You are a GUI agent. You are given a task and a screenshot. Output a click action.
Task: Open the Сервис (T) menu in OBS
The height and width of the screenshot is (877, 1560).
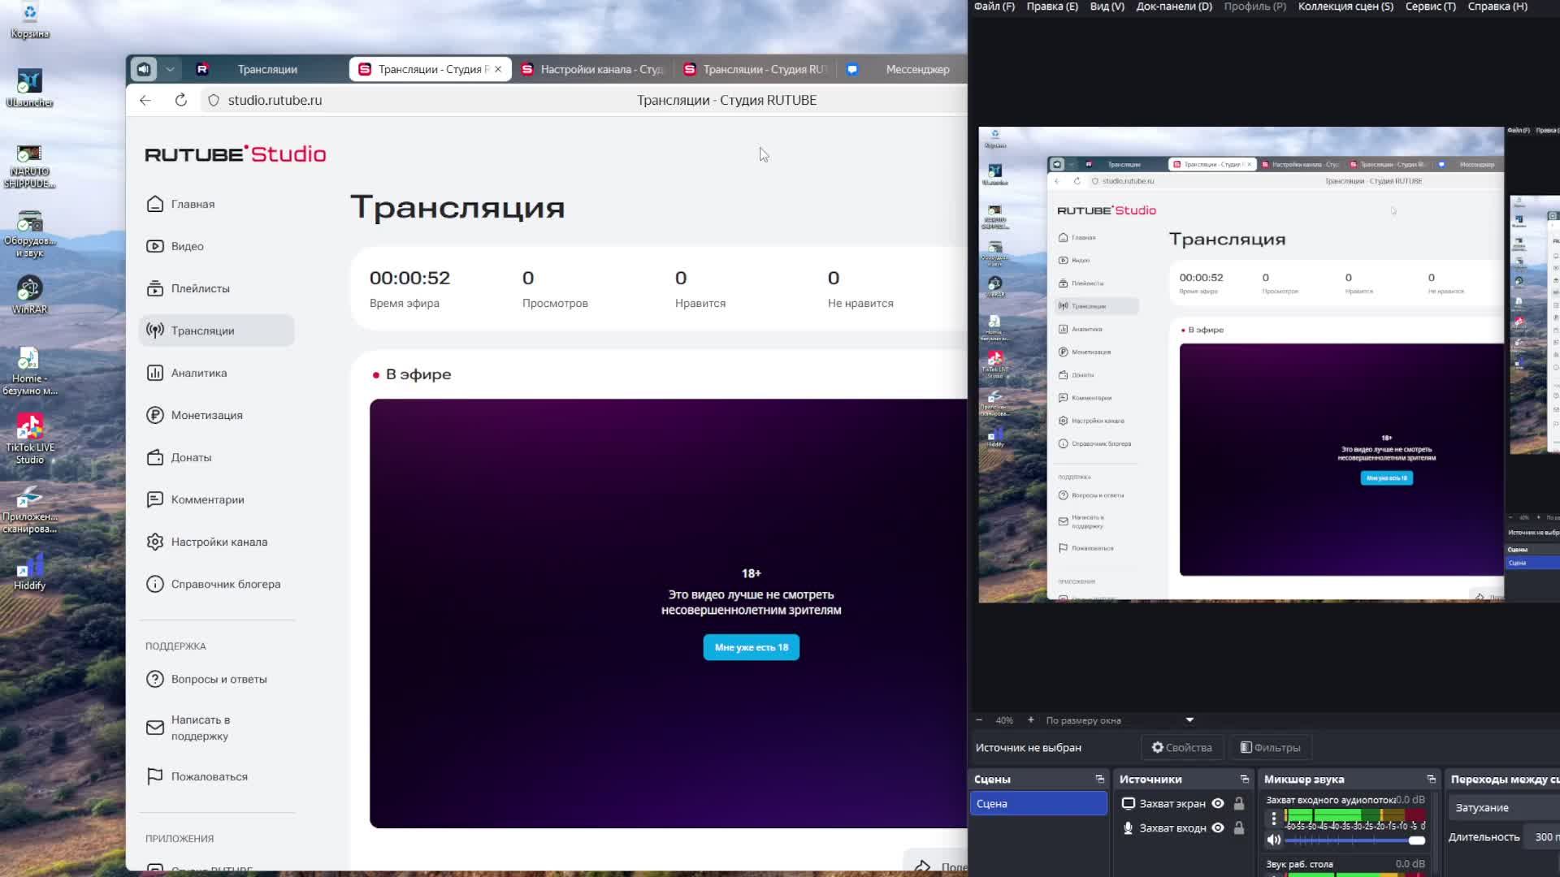(1429, 6)
